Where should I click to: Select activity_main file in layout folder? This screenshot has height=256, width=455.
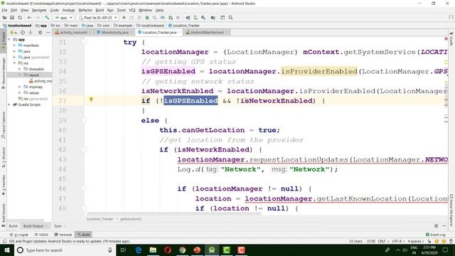coord(41,81)
